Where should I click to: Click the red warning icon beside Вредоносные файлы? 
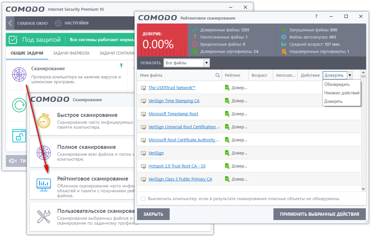tap(194, 44)
